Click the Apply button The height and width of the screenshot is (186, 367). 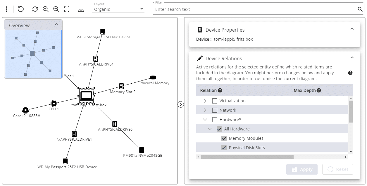(x=302, y=169)
